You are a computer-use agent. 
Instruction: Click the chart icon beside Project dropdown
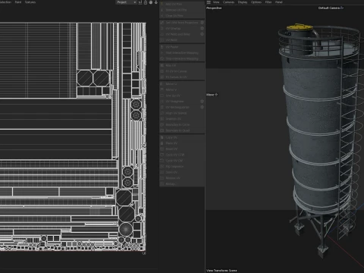point(140,2)
